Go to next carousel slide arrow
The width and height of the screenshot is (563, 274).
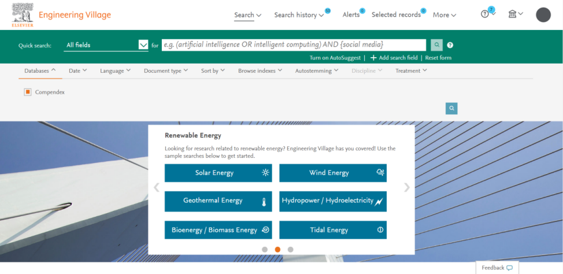tap(406, 187)
